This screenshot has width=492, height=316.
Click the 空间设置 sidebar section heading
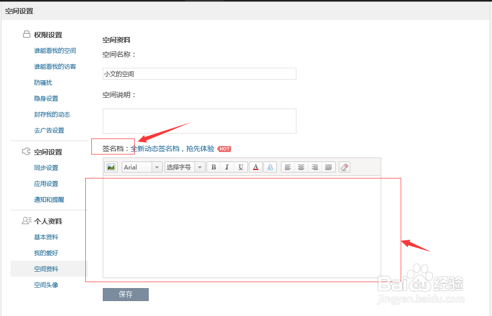[x=48, y=152]
